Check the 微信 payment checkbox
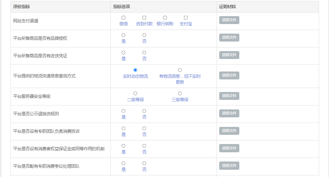This screenshot has width=329, height=177. tap(123, 17)
